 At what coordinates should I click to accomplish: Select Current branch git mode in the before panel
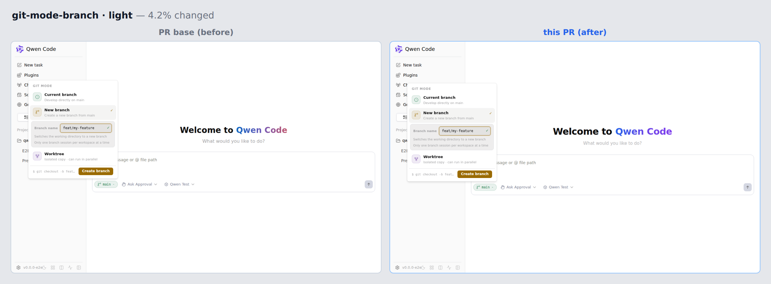point(73,97)
